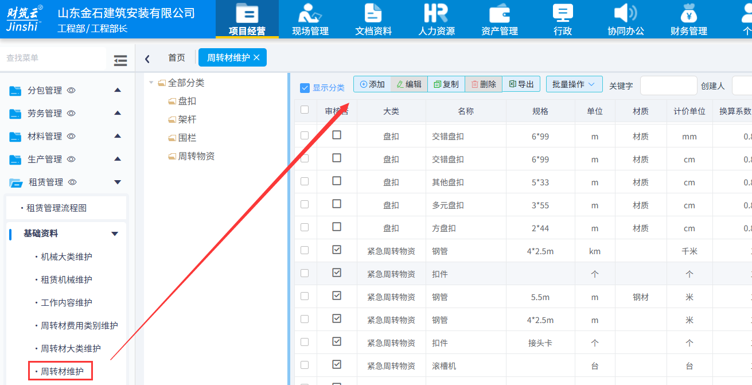The height and width of the screenshot is (385, 752).
Task: Close the 周转材维护 tab
Action: (256, 57)
